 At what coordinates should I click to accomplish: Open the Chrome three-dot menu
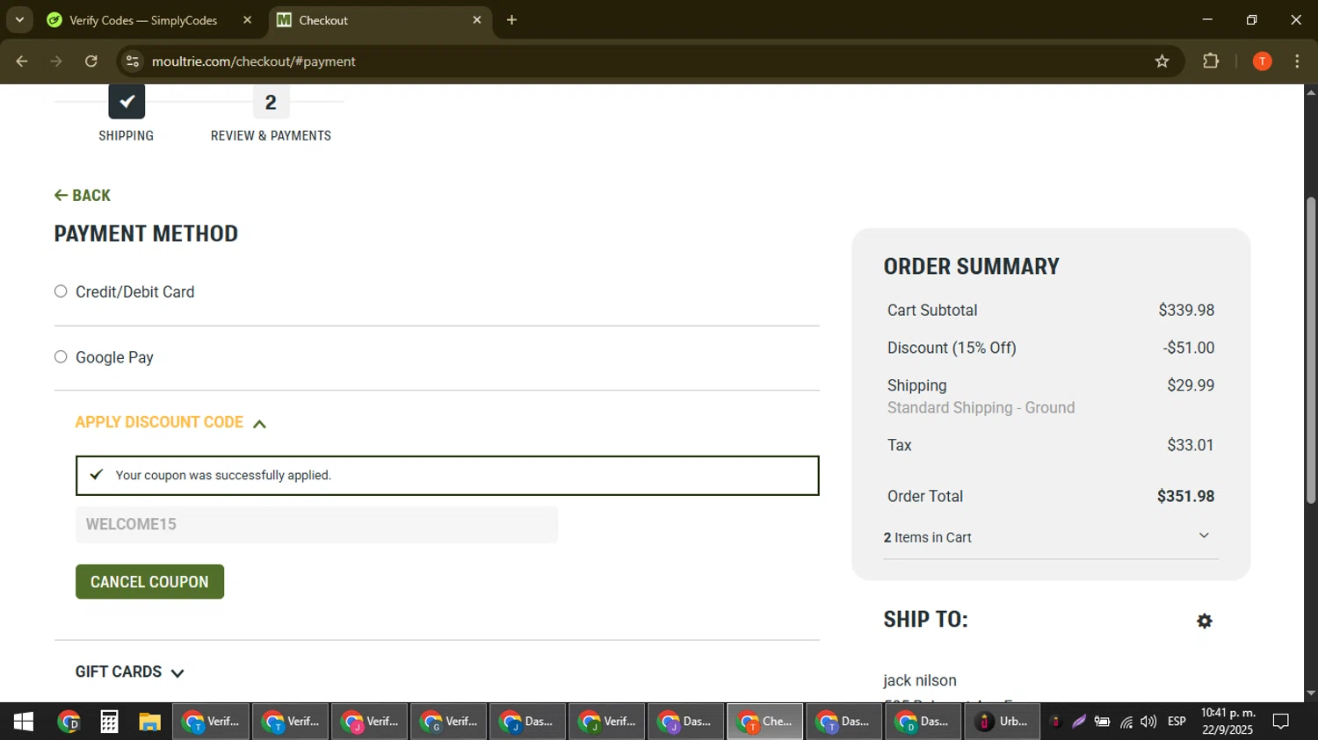(x=1297, y=61)
